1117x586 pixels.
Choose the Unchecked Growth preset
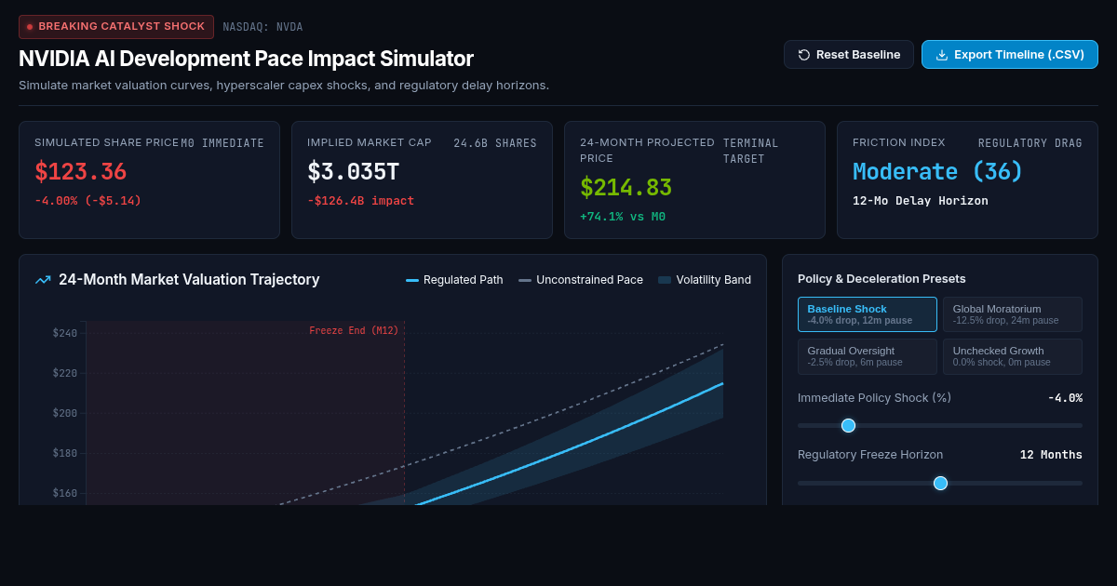tap(1013, 356)
